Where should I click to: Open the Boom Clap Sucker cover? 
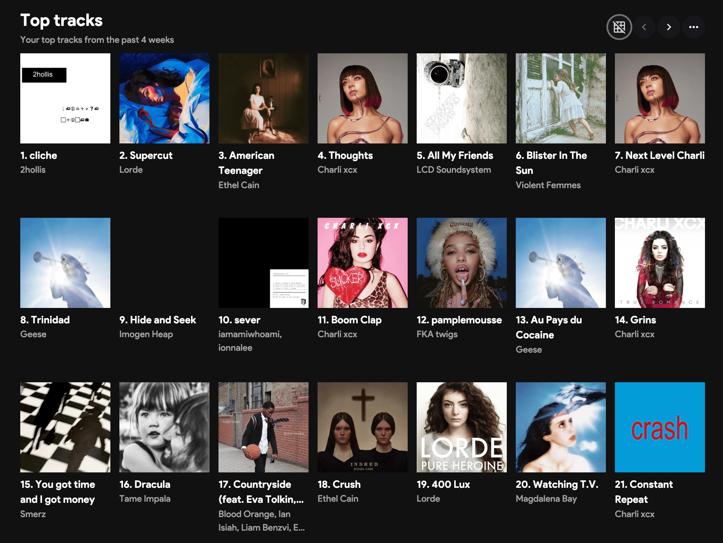click(363, 263)
